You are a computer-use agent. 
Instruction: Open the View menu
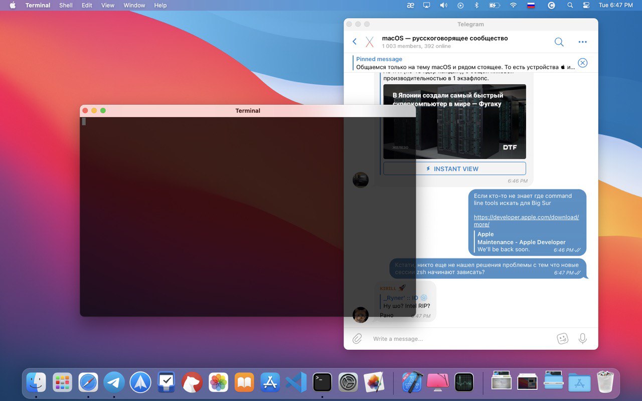[x=108, y=5]
